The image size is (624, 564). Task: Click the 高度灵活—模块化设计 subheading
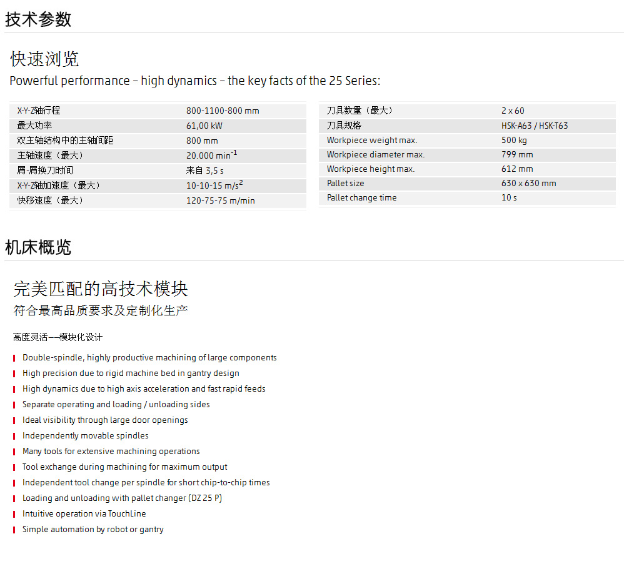[x=58, y=337]
